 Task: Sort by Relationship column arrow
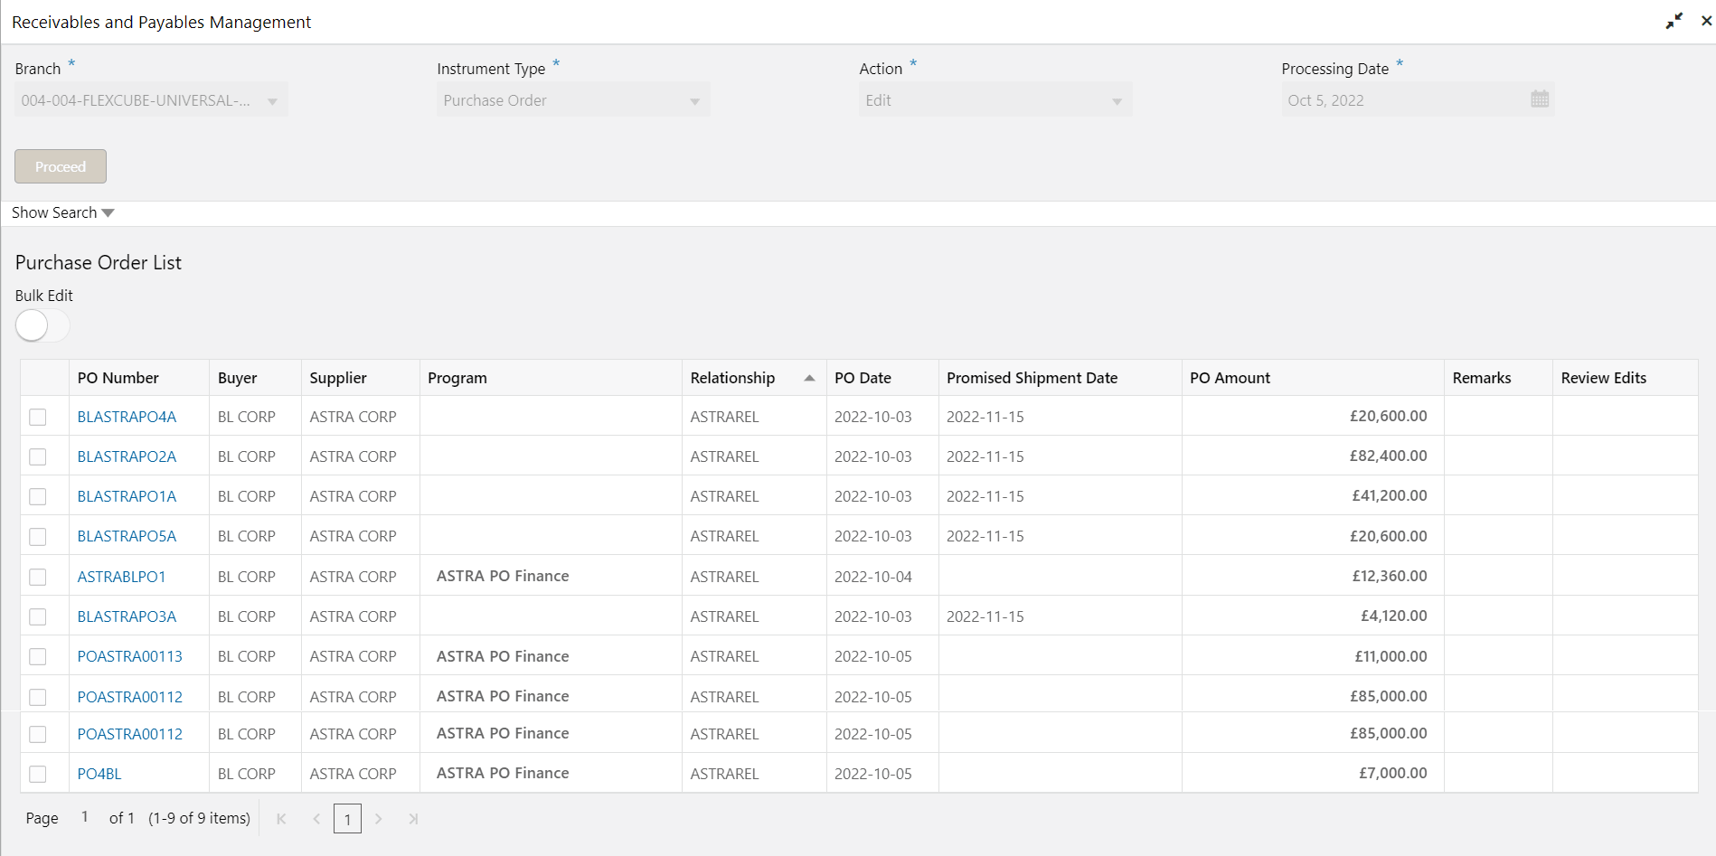[x=809, y=378]
